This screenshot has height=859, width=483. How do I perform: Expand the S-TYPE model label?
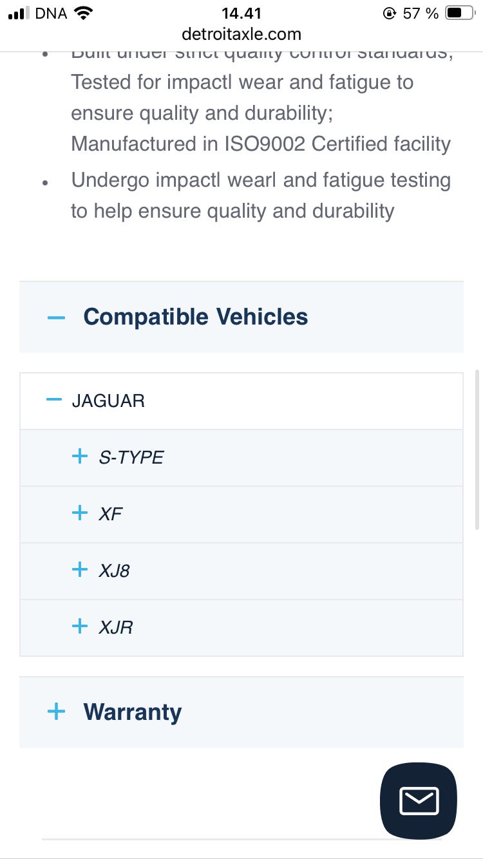tap(131, 457)
